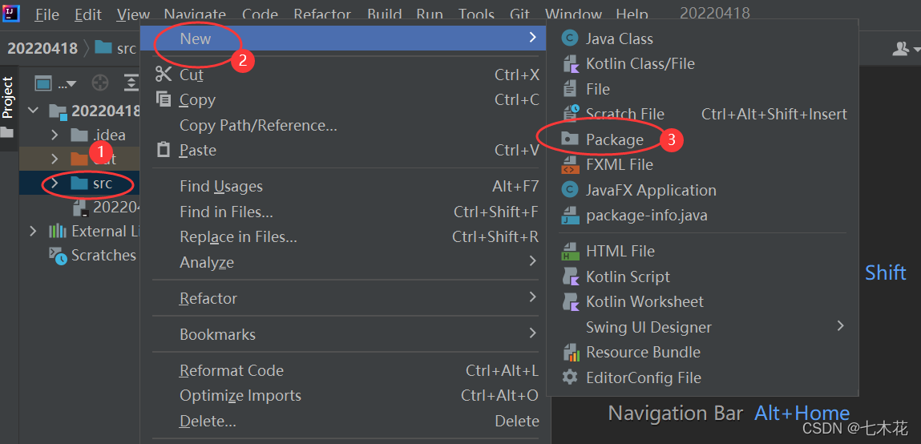Click the Resource Bundle icon

pos(571,353)
